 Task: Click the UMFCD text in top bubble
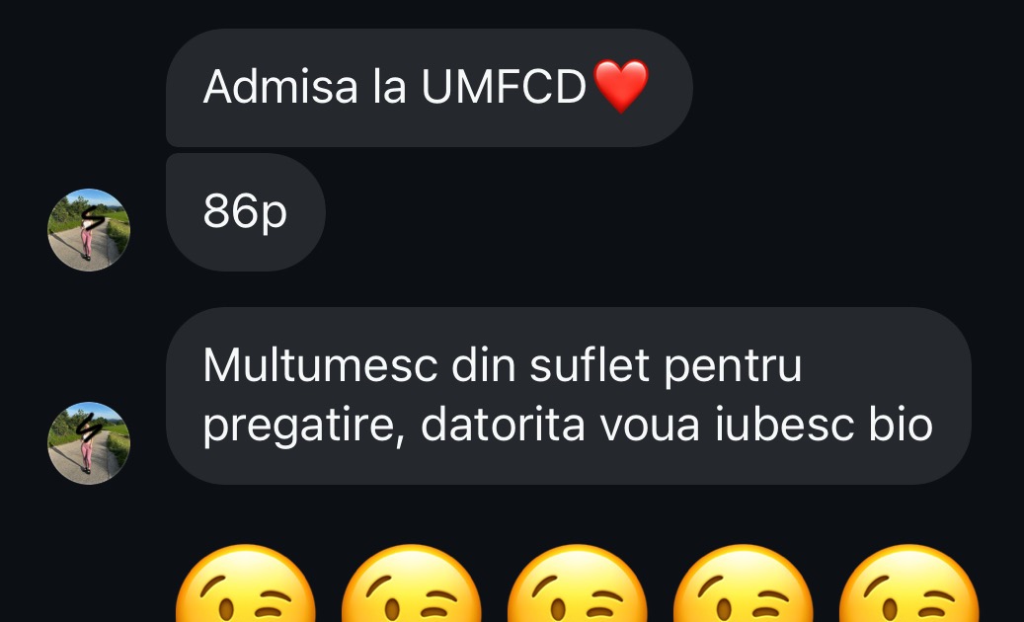tap(504, 86)
